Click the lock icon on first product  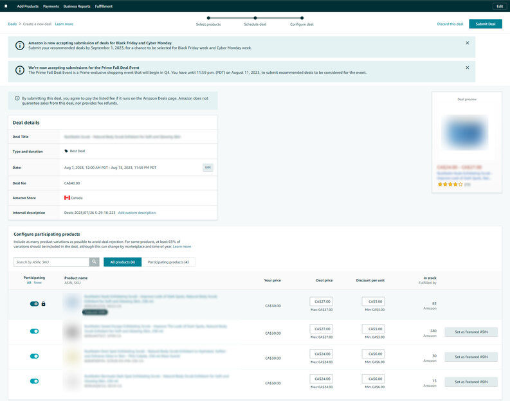[43, 304]
